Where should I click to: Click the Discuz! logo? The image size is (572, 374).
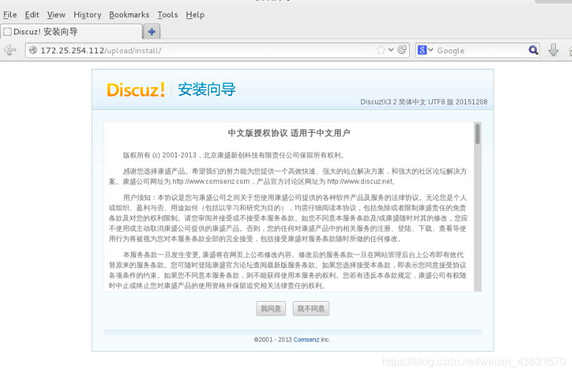(136, 90)
